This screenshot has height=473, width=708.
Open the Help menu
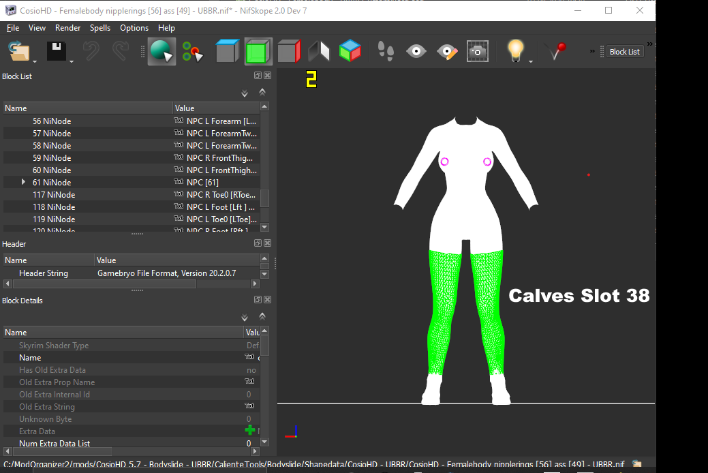(x=166, y=28)
